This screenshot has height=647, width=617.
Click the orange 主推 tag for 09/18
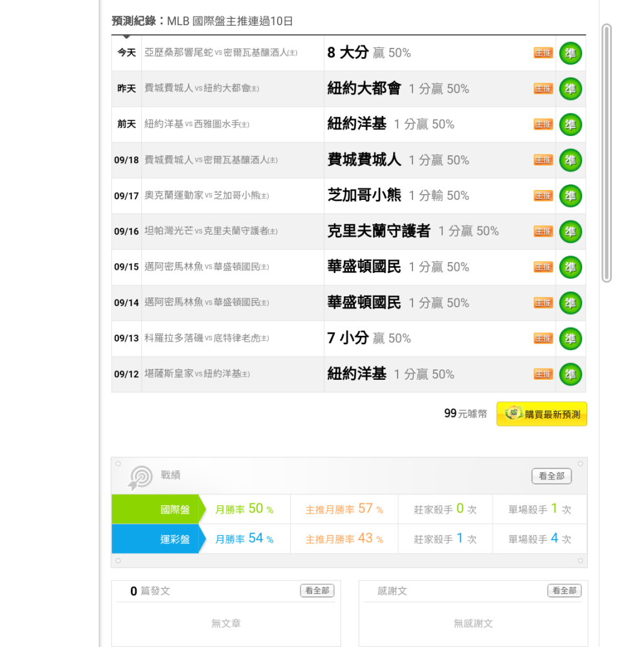tap(543, 160)
